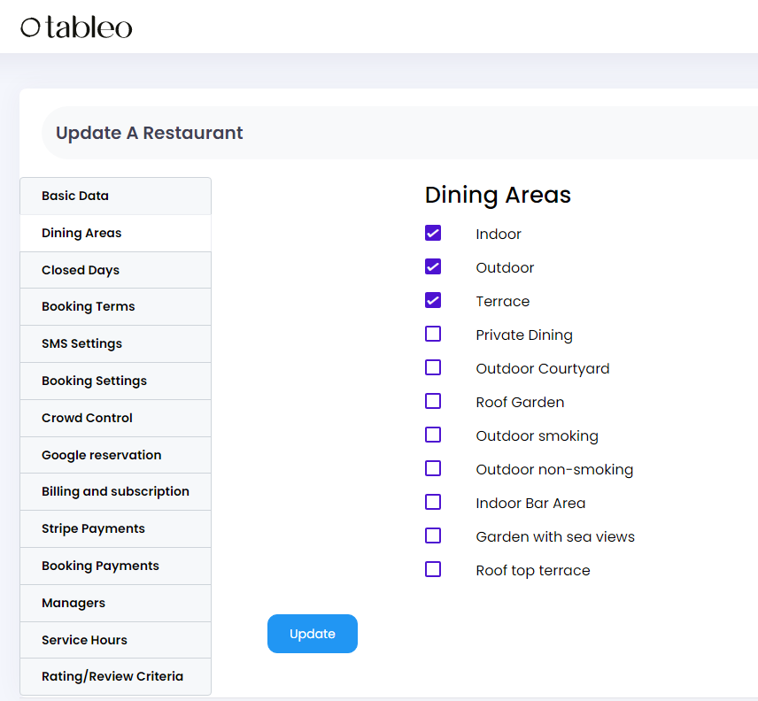Save changes with the Update button

click(x=313, y=634)
